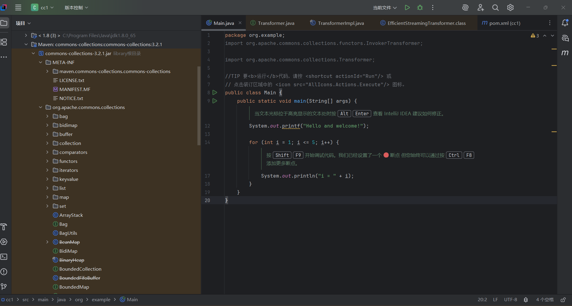Click the project tree vertical scrollbar

pyautogui.click(x=199, y=105)
